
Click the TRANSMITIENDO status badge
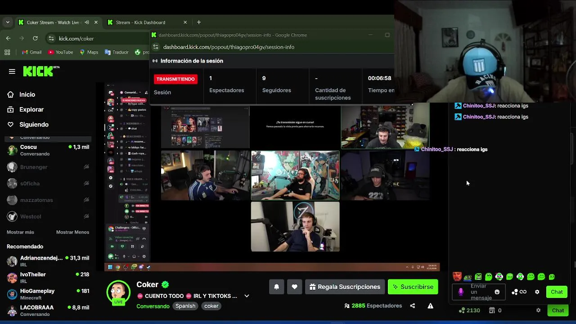pyautogui.click(x=175, y=79)
